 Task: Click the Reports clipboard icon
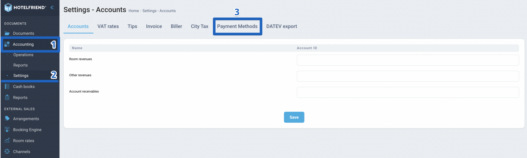7,97
